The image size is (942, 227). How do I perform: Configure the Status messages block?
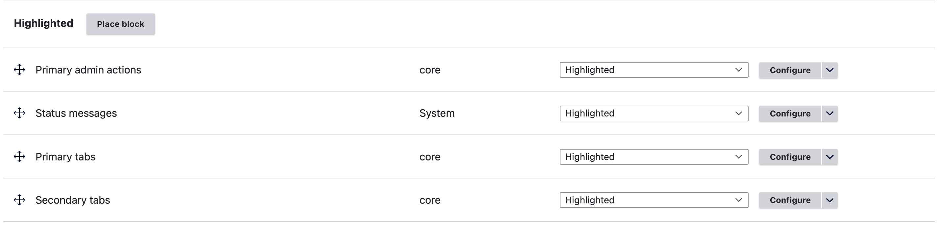tap(790, 113)
